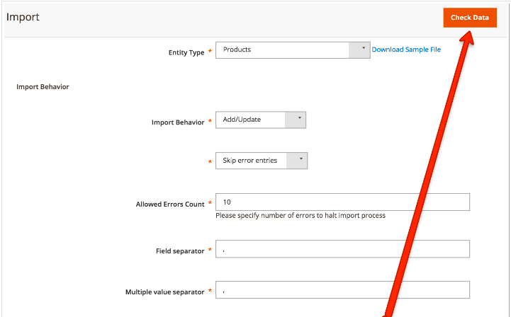511x317 pixels.
Task: Click the Multiple value separator label
Action: point(165,292)
